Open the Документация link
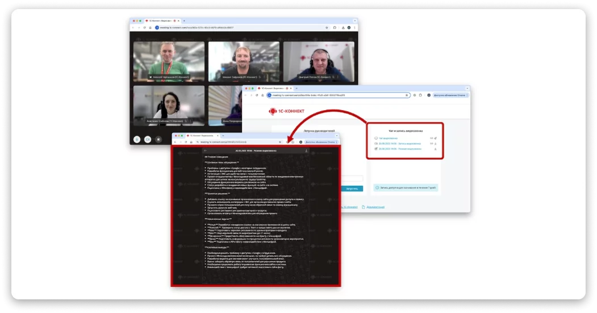The height and width of the screenshot is (313, 597). [375, 207]
